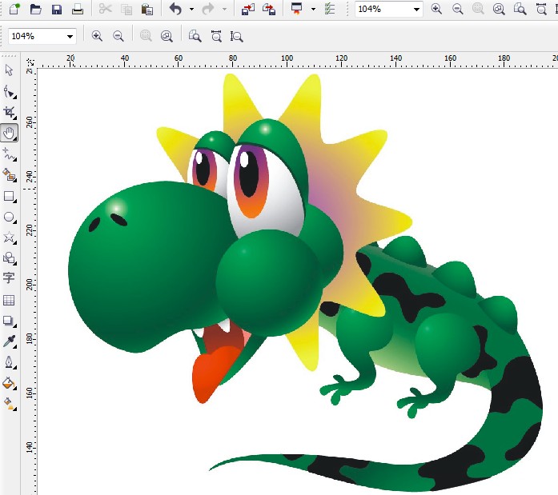The image size is (558, 495).
Task: Select the Table tool
Action: tap(9, 300)
